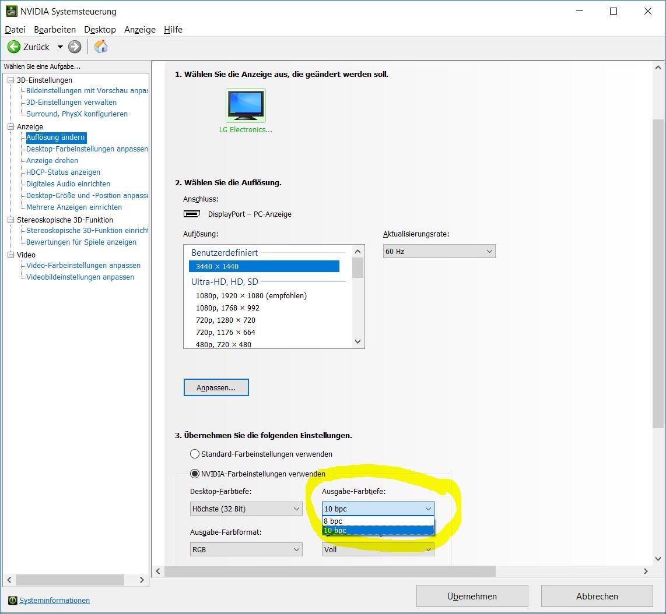Select the 3440 × 1440 resolution

(x=264, y=266)
